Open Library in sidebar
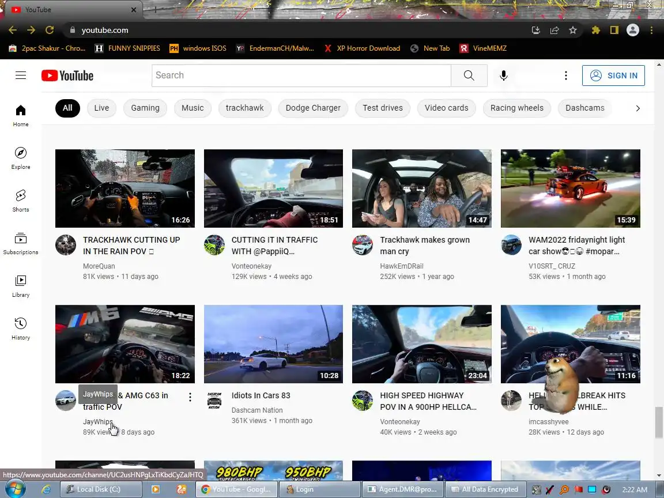The width and height of the screenshot is (664, 498). click(21, 286)
